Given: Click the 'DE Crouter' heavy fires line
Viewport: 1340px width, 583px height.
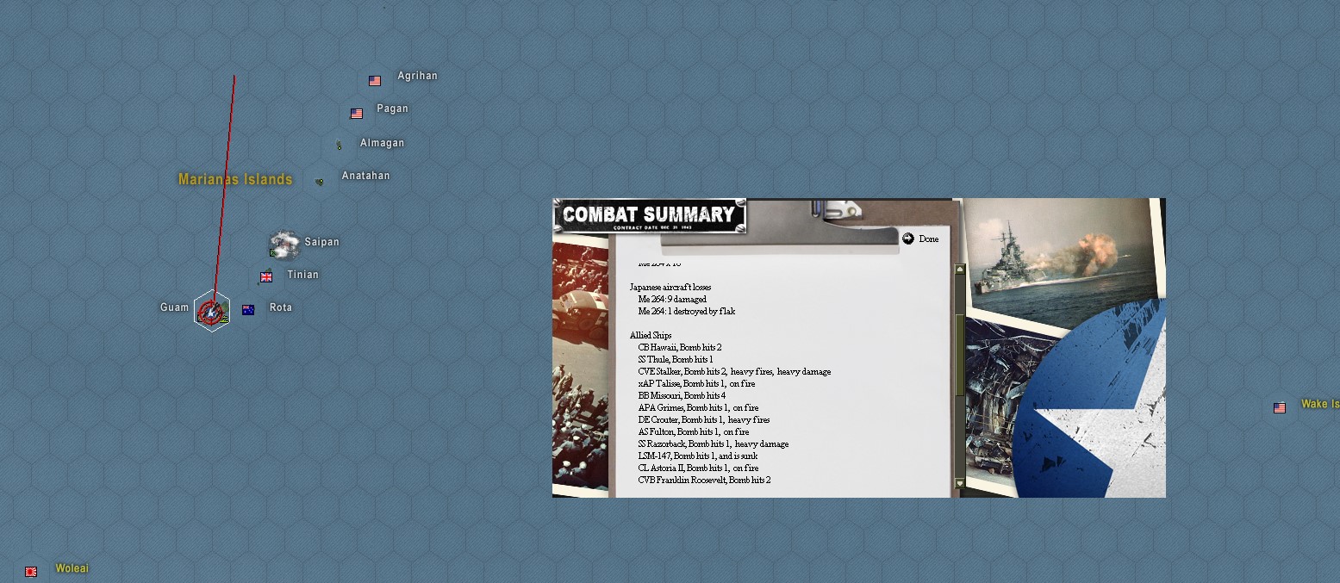Looking at the screenshot, I should click(x=704, y=419).
